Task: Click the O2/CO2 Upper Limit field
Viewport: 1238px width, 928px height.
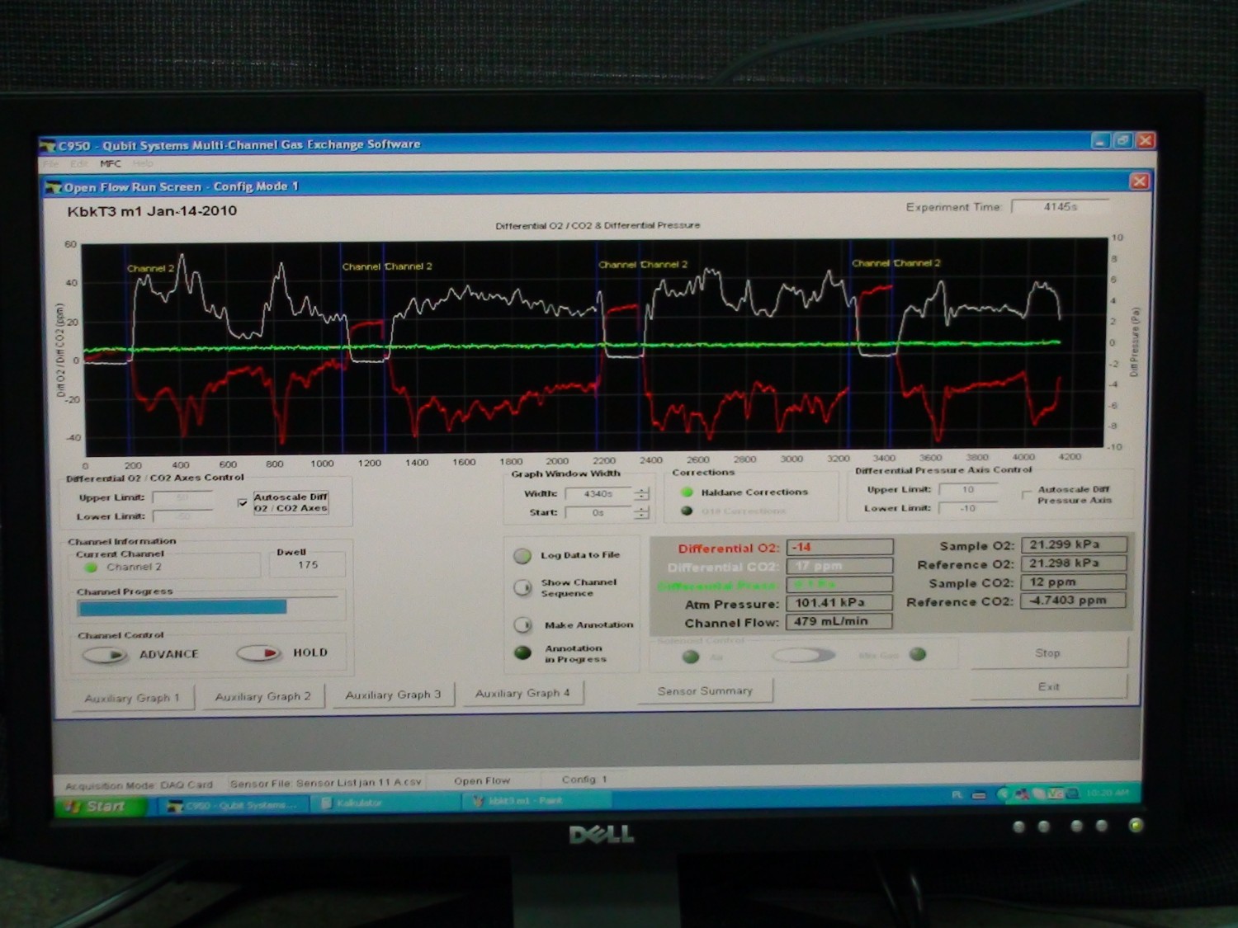Action: 182,497
